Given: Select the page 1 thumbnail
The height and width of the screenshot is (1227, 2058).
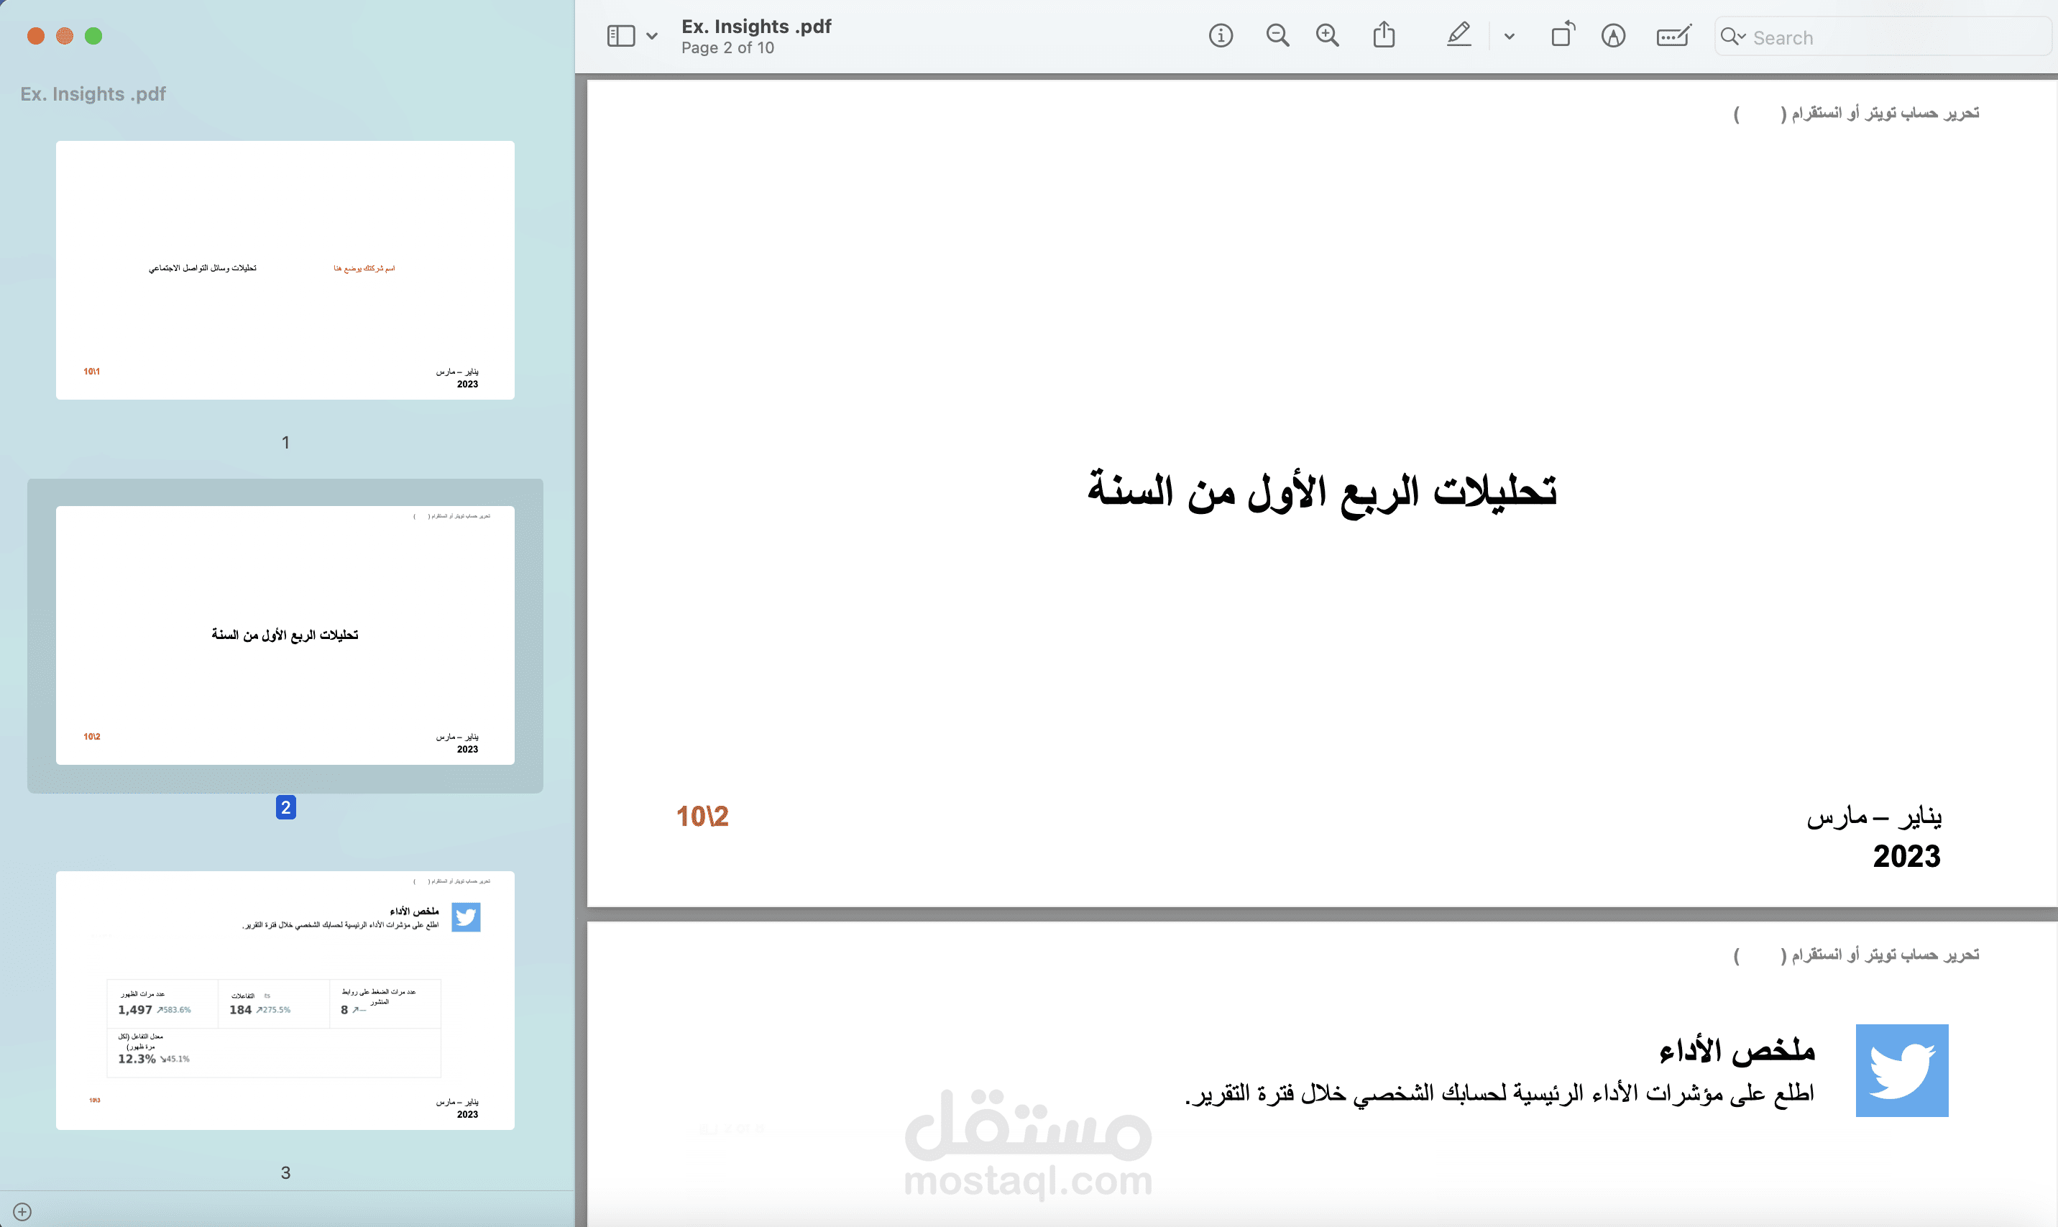Looking at the screenshot, I should click(x=285, y=270).
